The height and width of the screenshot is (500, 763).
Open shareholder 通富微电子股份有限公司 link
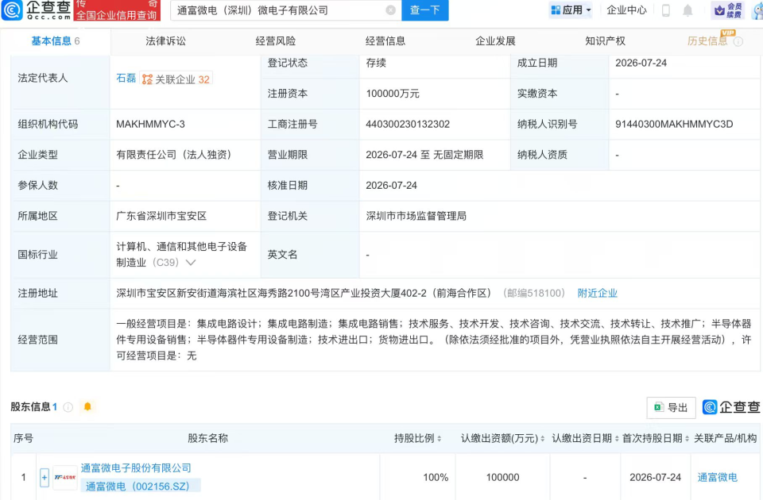(x=136, y=468)
